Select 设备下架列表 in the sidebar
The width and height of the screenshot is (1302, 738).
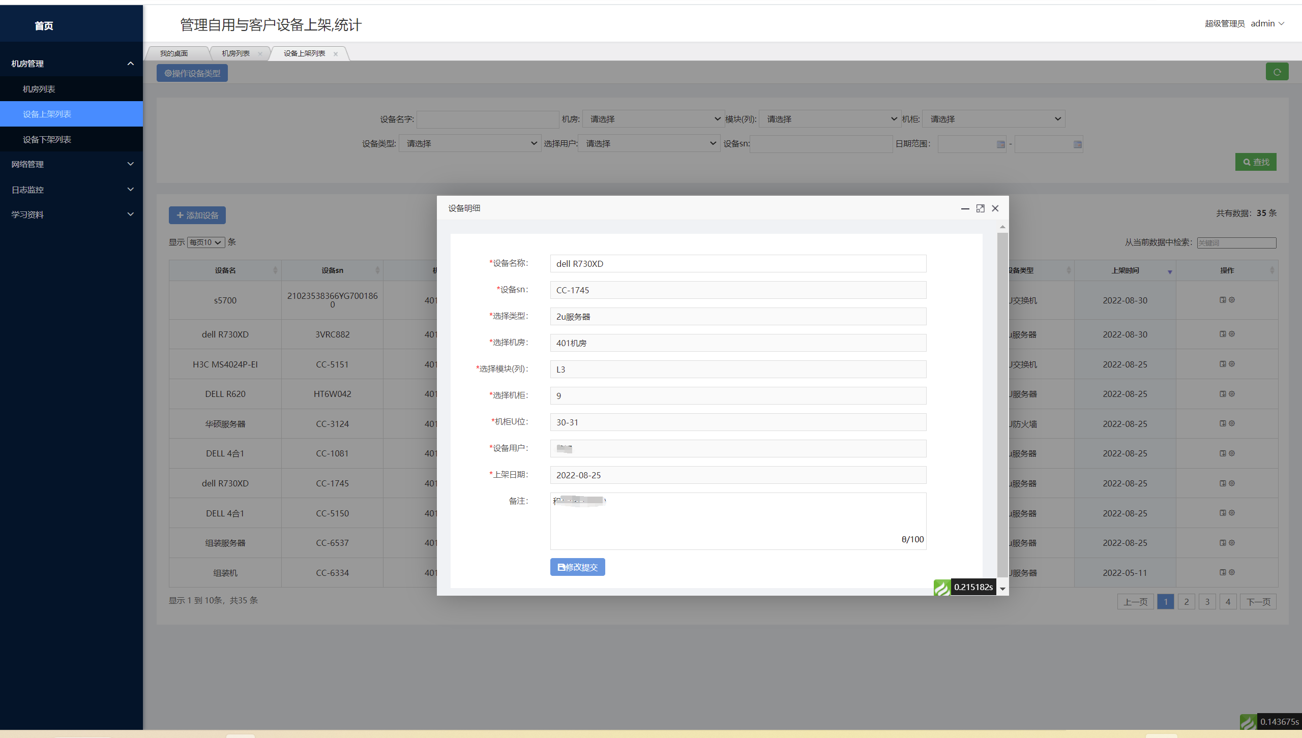71,139
